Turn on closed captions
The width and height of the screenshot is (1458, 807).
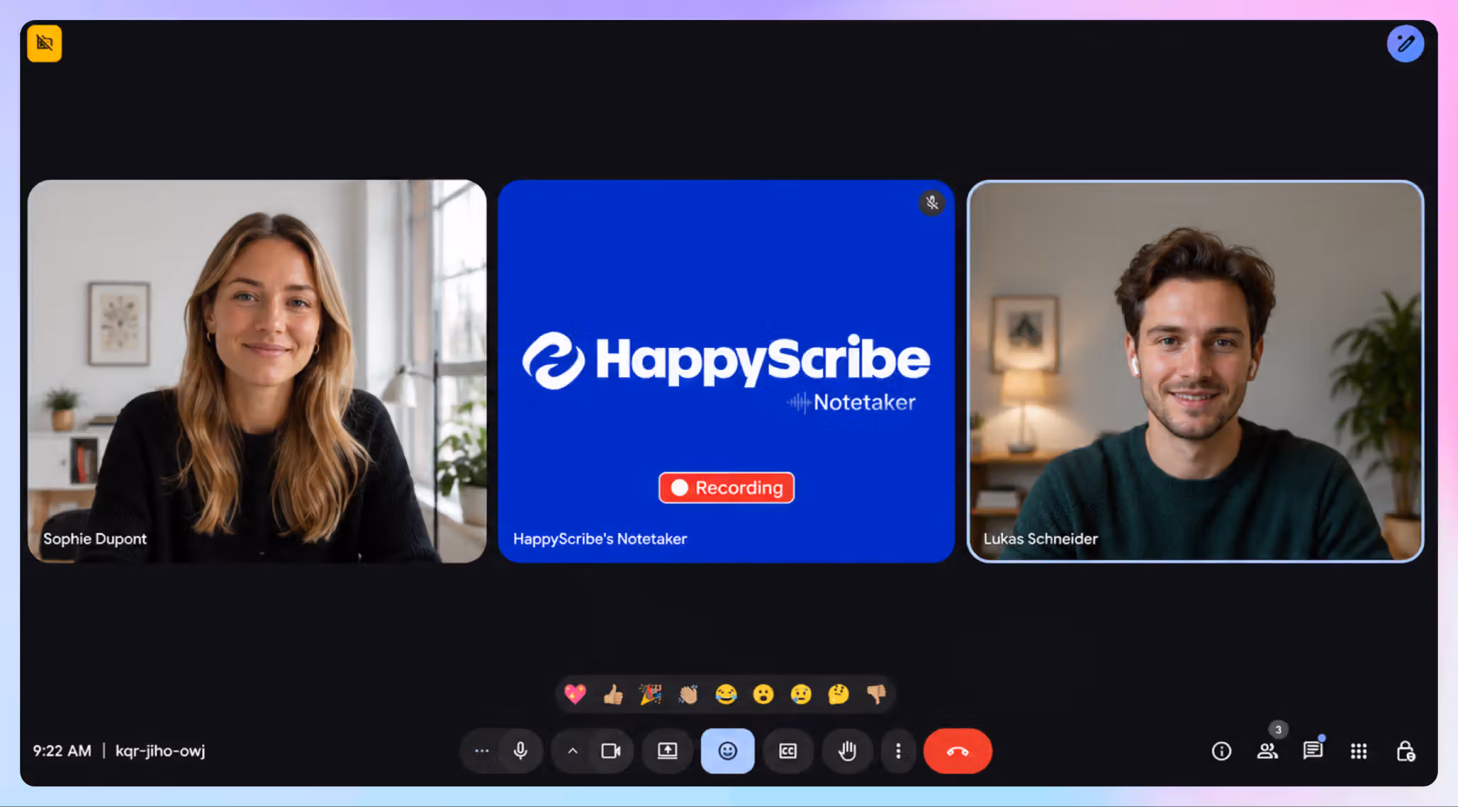(788, 751)
